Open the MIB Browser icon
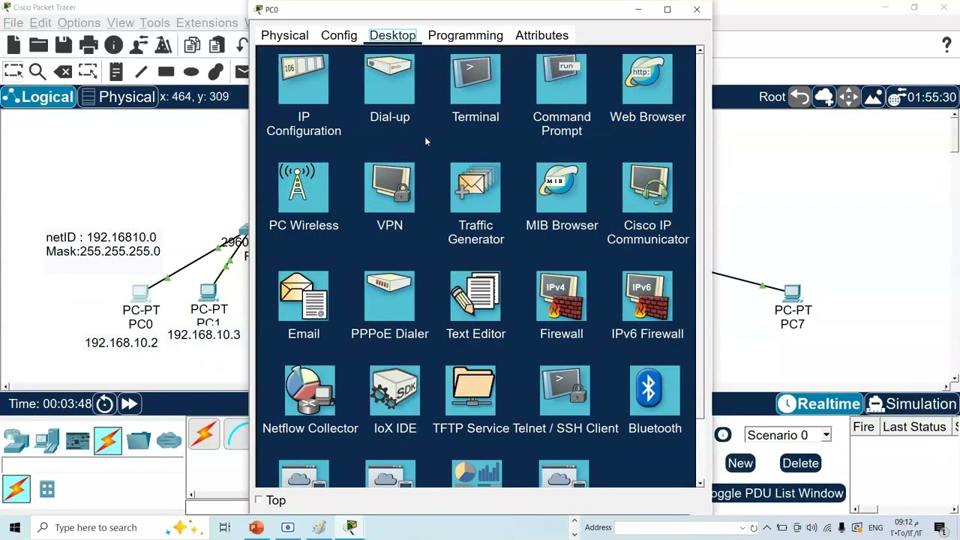Screen dimensions: 960x540 (562, 187)
